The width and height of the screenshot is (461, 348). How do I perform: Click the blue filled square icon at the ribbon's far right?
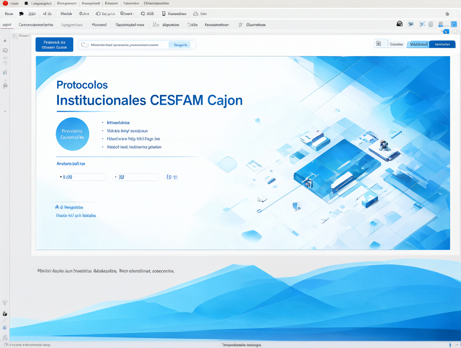[x=454, y=24]
